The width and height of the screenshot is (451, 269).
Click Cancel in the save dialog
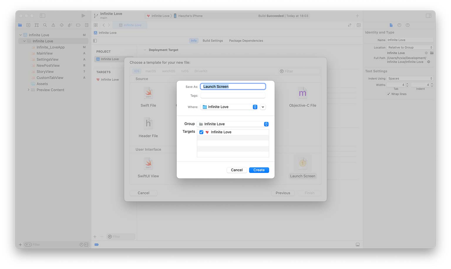pos(237,170)
